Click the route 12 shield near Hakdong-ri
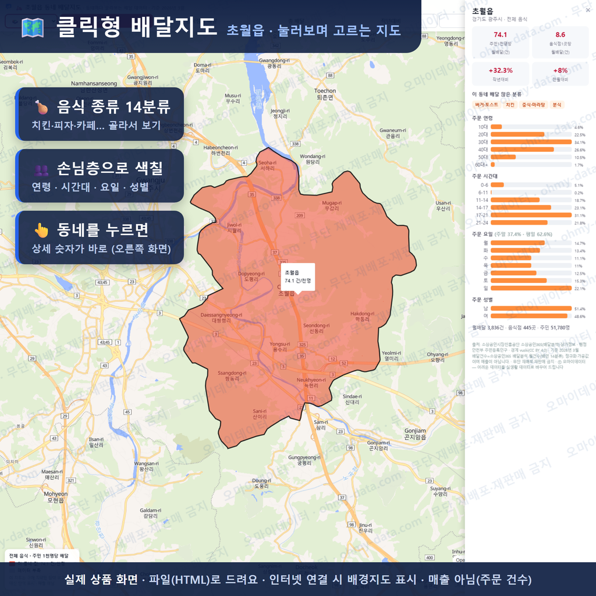596x596 pixels. point(332,359)
